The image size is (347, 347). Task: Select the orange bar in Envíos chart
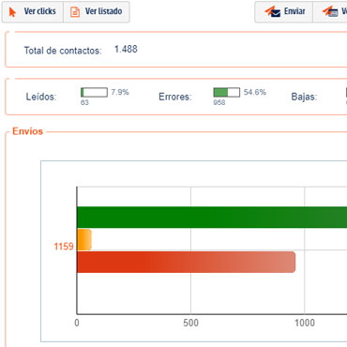pyautogui.click(x=84, y=239)
